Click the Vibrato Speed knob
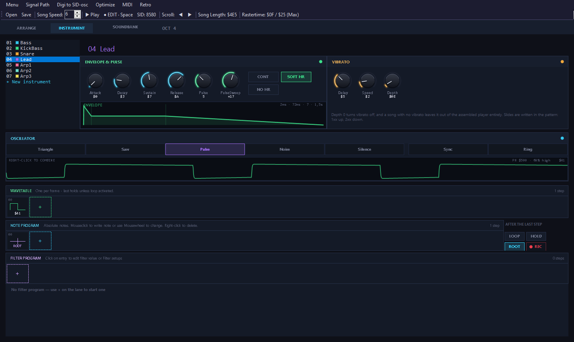574x342 pixels. [368, 81]
